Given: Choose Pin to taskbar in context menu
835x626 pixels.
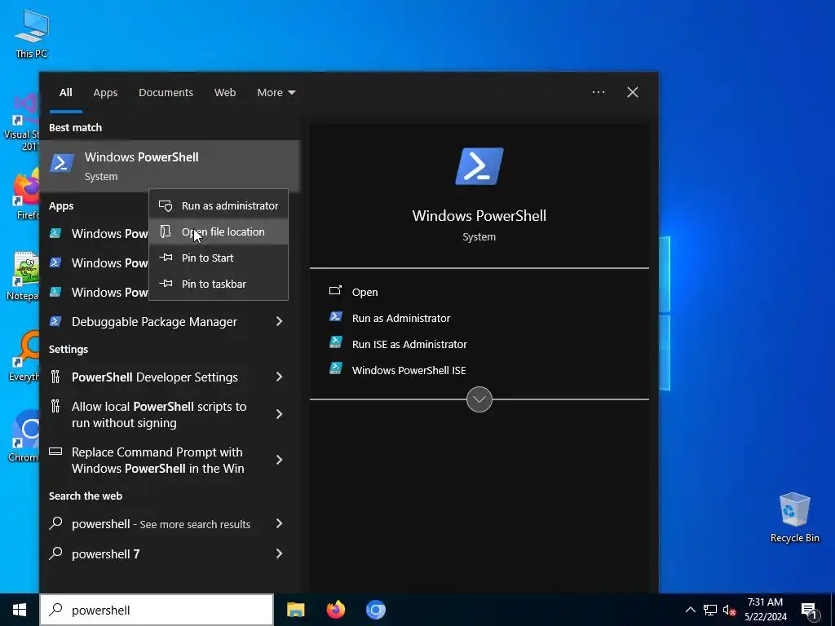Looking at the screenshot, I should point(219,284).
